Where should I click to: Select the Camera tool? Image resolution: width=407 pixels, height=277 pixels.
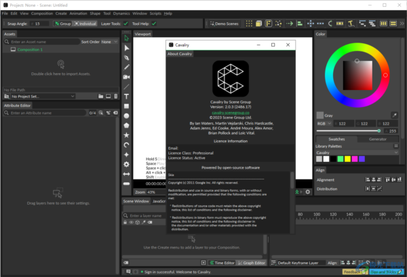point(126,77)
